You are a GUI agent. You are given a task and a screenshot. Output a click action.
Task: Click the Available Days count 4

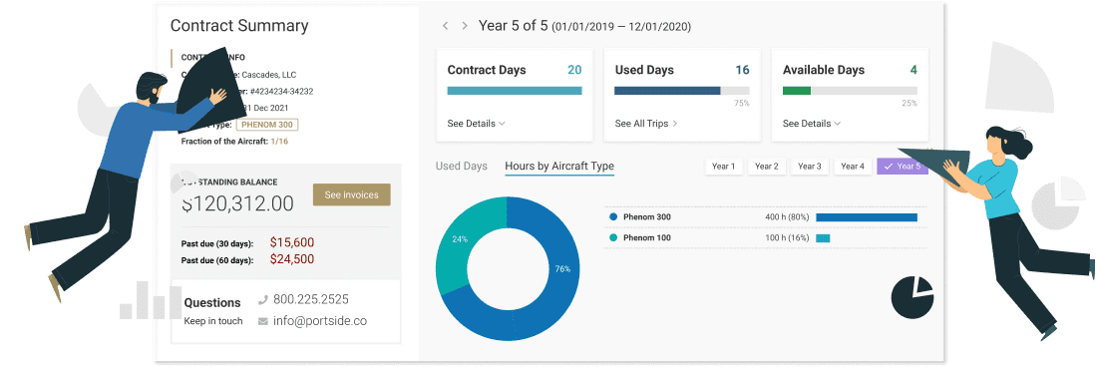point(913,70)
